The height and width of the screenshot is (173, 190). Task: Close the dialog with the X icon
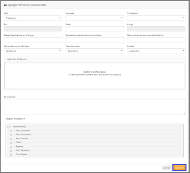(185, 5)
